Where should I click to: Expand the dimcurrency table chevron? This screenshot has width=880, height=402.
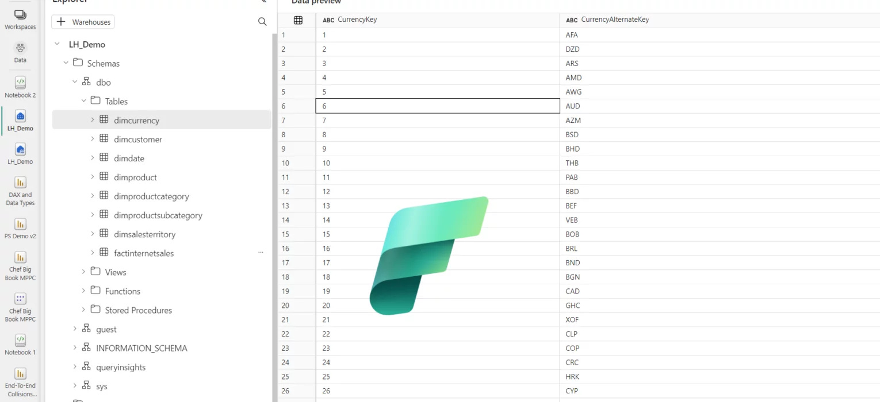pyautogui.click(x=93, y=120)
